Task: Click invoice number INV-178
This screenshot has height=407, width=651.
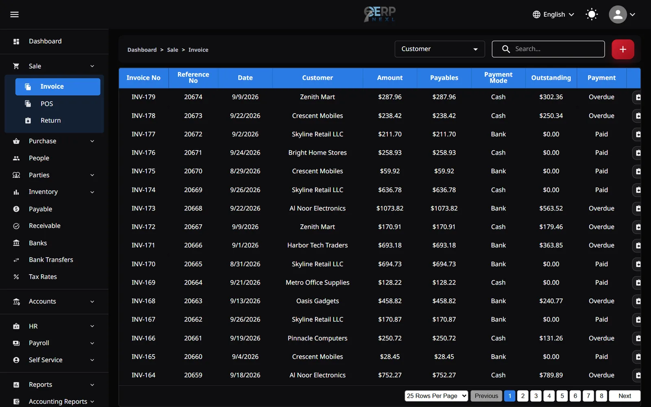Action: [x=143, y=116]
